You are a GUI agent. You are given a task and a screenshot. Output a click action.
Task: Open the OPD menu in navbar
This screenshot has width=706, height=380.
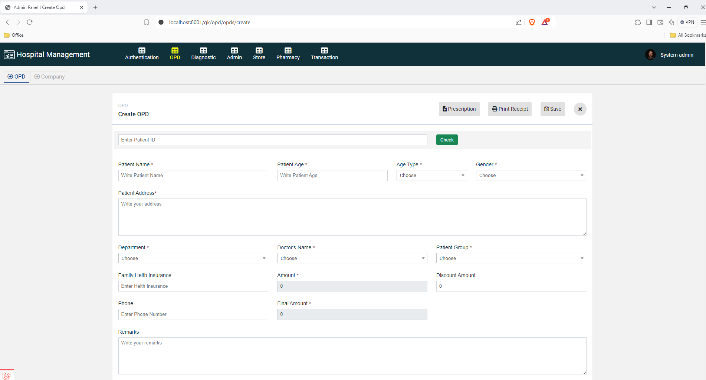coord(175,54)
